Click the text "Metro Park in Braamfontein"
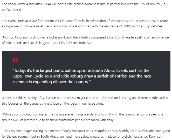Viewport: 172px width, 140px height. [x=65, y=21]
